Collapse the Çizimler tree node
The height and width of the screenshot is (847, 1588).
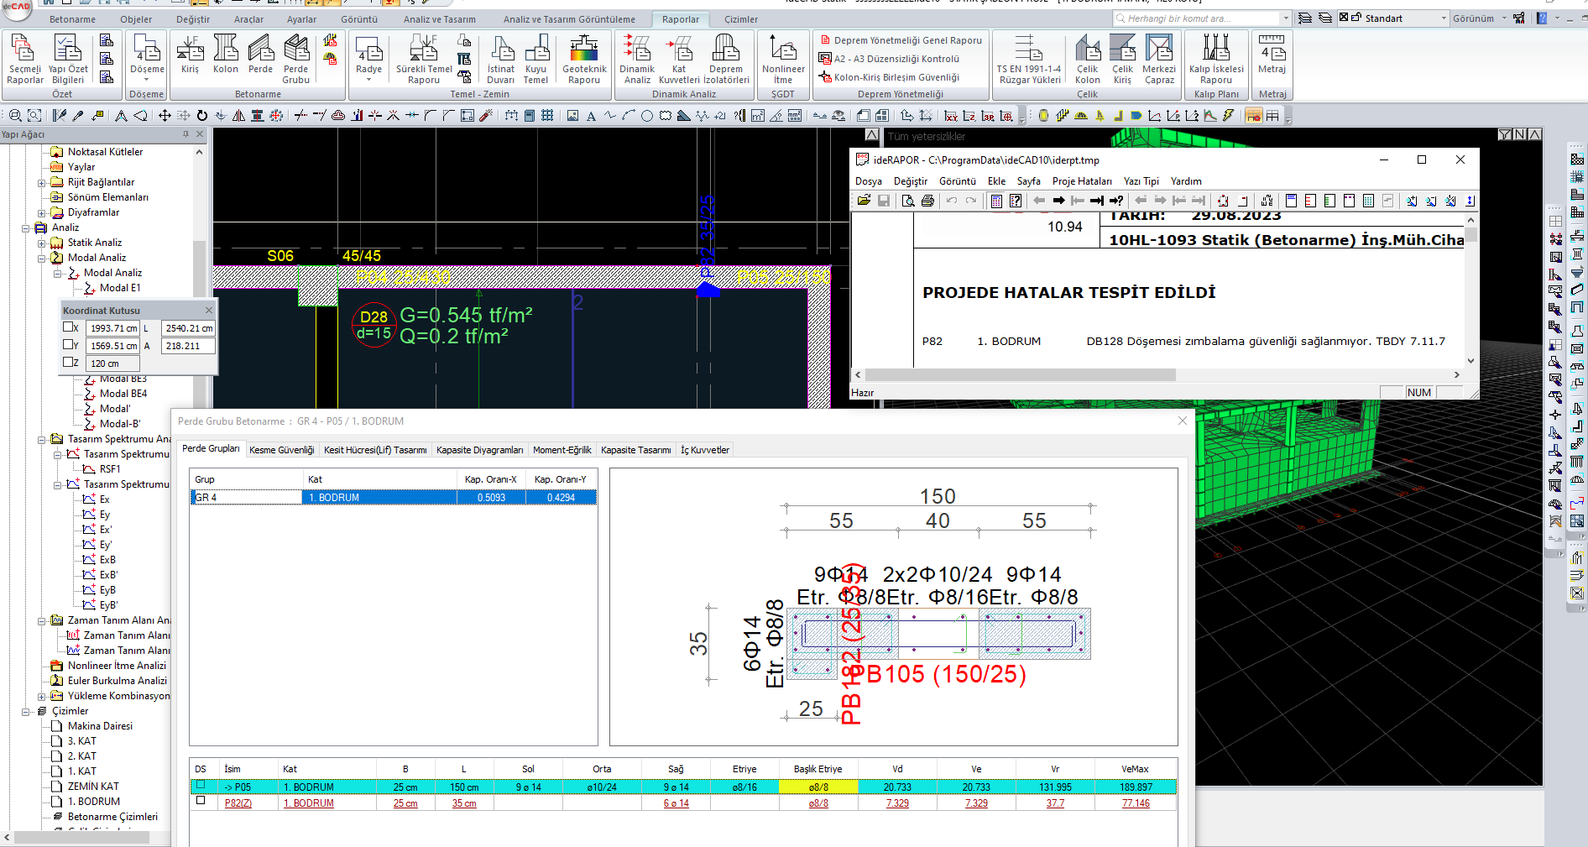26,711
